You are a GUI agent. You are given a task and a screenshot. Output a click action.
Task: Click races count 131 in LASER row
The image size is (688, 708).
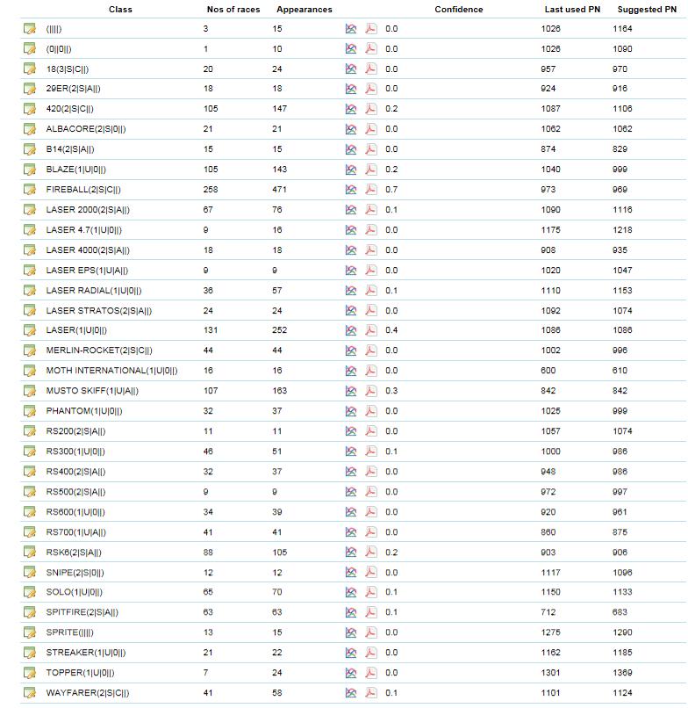coord(211,330)
